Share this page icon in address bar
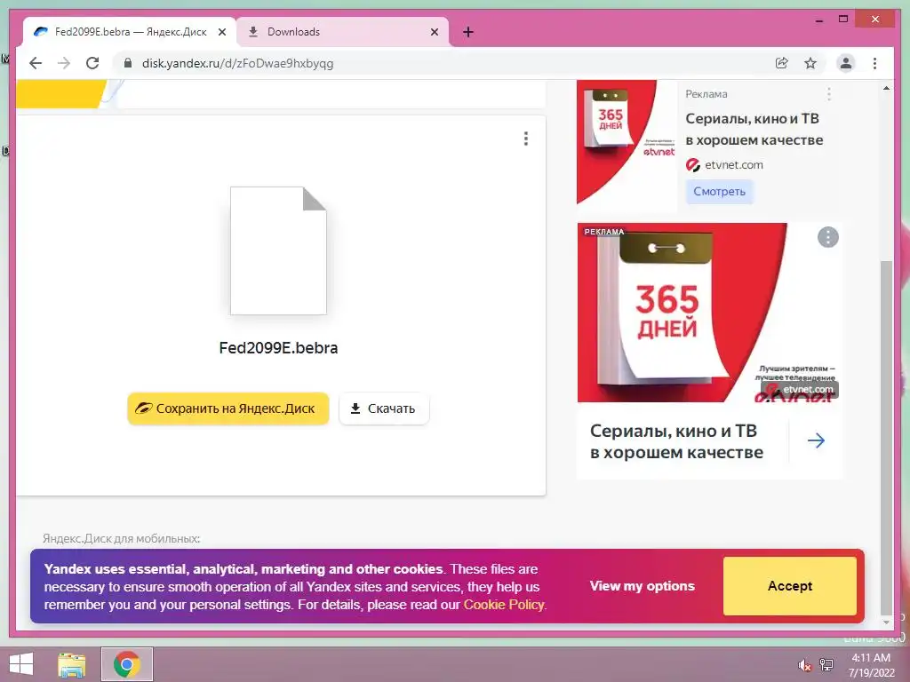The image size is (910, 682). pos(782,63)
